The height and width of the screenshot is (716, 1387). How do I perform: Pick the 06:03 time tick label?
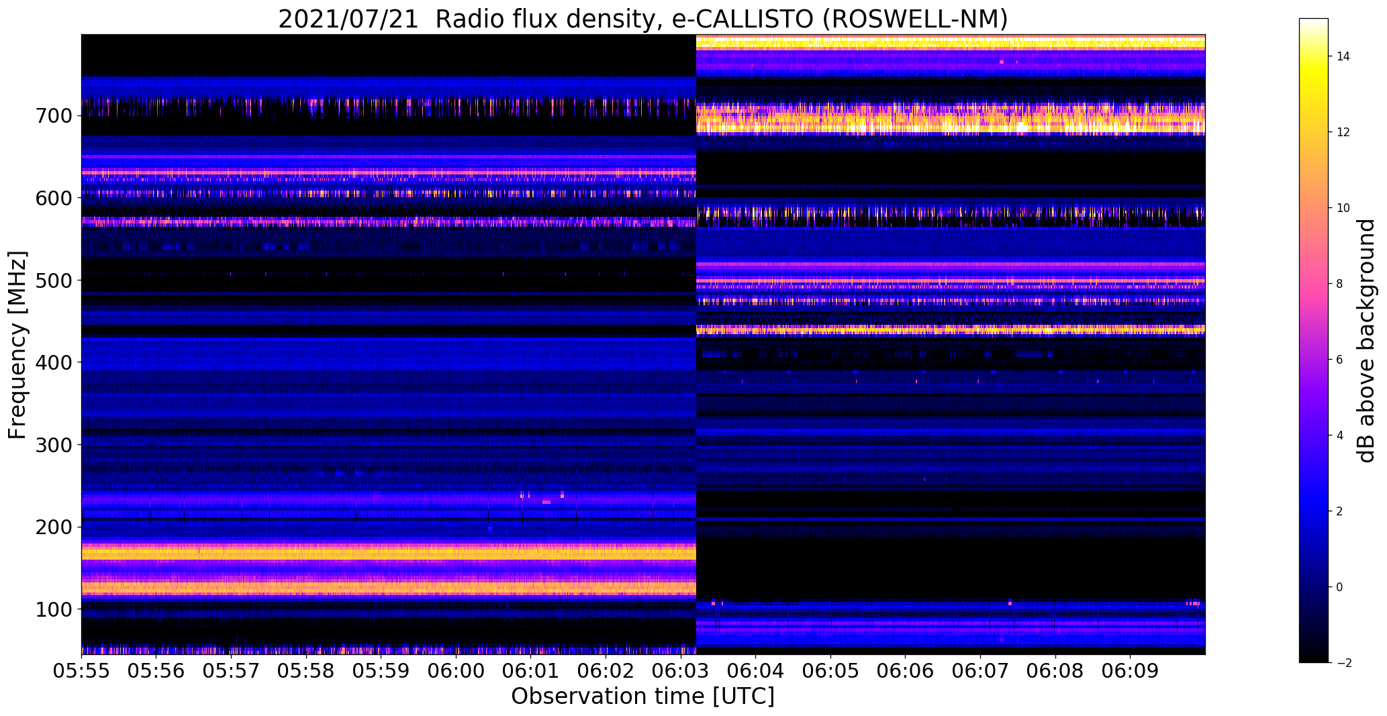coord(680,672)
